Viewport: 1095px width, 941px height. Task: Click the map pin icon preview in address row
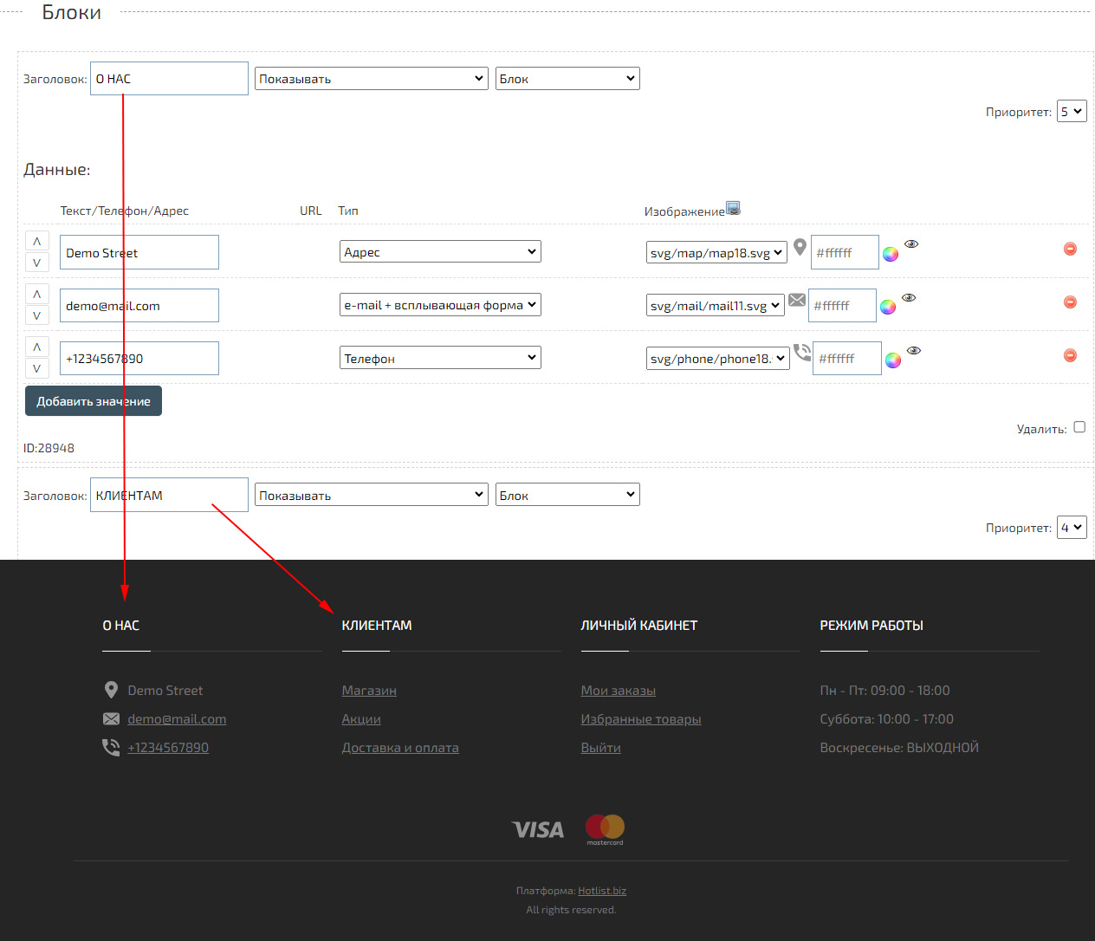click(800, 247)
